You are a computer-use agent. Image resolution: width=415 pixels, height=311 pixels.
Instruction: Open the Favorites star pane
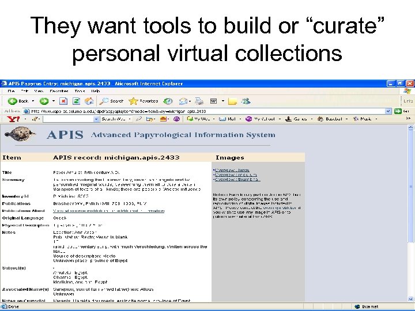pyautogui.click(x=143, y=101)
